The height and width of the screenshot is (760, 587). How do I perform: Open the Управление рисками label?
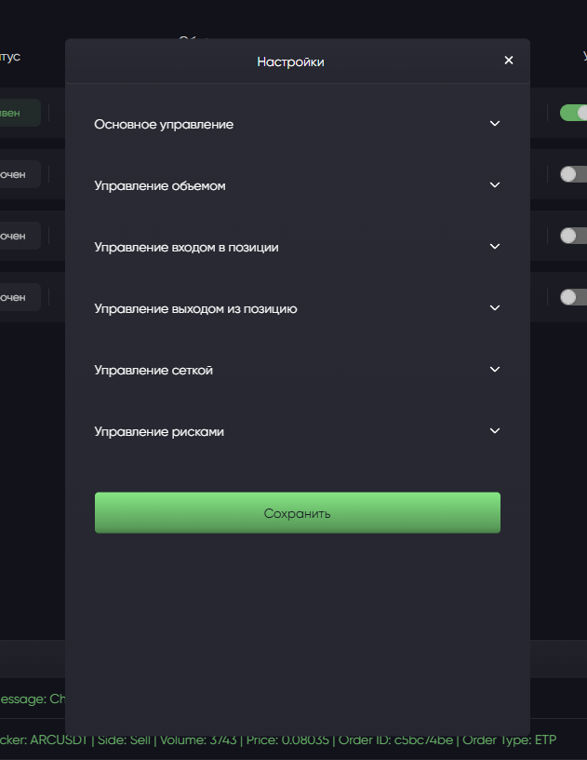[x=159, y=432]
